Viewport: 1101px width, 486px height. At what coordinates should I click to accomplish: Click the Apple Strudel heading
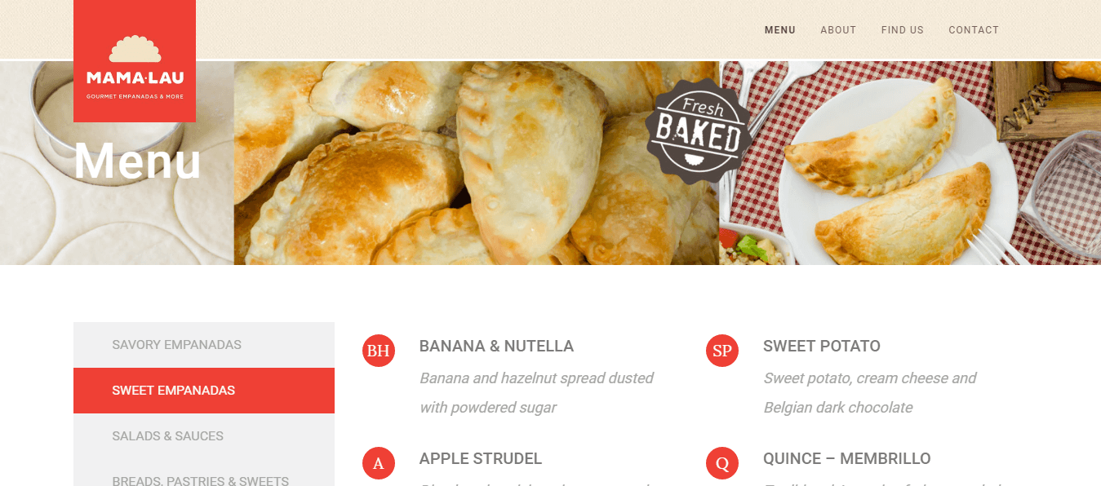click(x=481, y=458)
